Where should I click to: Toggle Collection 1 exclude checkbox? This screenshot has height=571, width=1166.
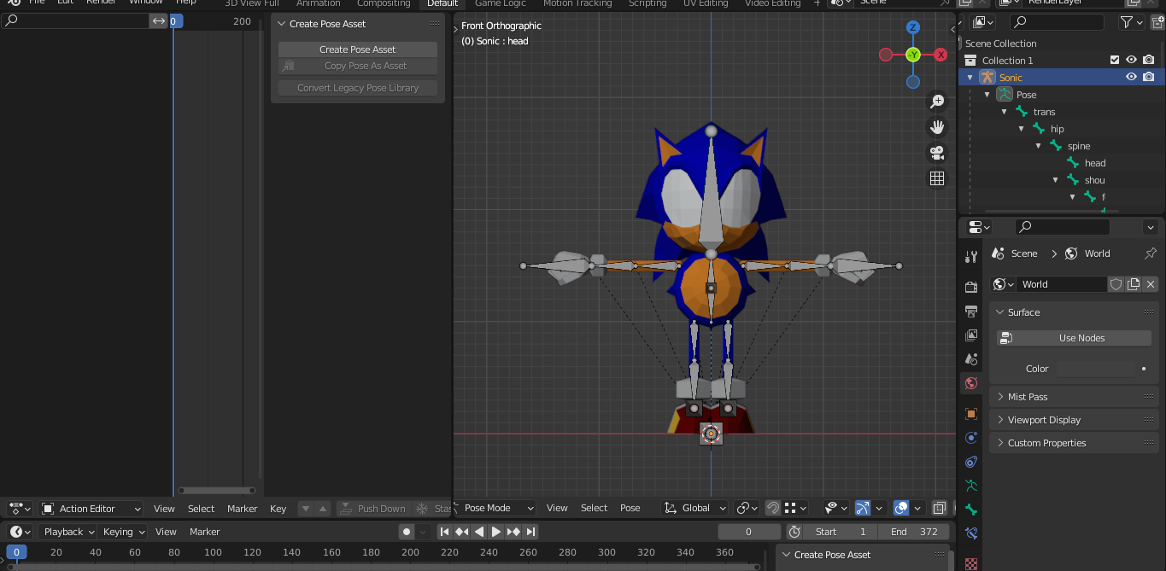1114,60
